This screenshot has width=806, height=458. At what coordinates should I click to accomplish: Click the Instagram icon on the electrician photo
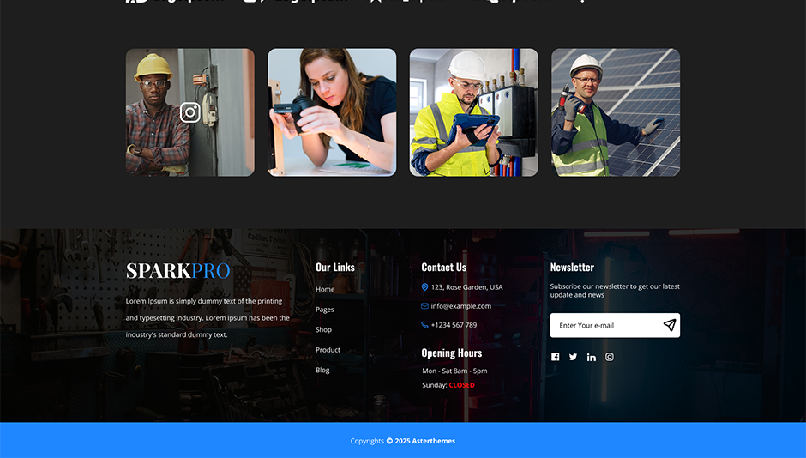click(x=190, y=112)
